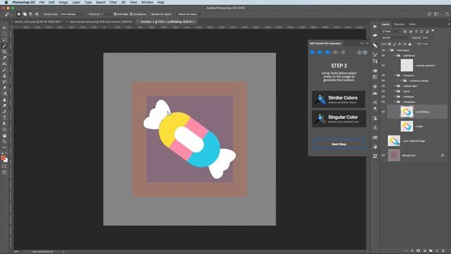This screenshot has width=451, height=254.
Task: Open the Image menu
Action: tap(63, 2)
